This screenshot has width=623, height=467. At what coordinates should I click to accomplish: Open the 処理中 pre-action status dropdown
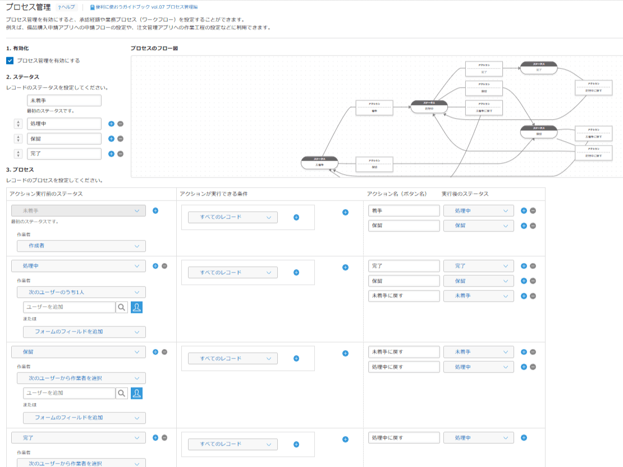click(x=78, y=266)
